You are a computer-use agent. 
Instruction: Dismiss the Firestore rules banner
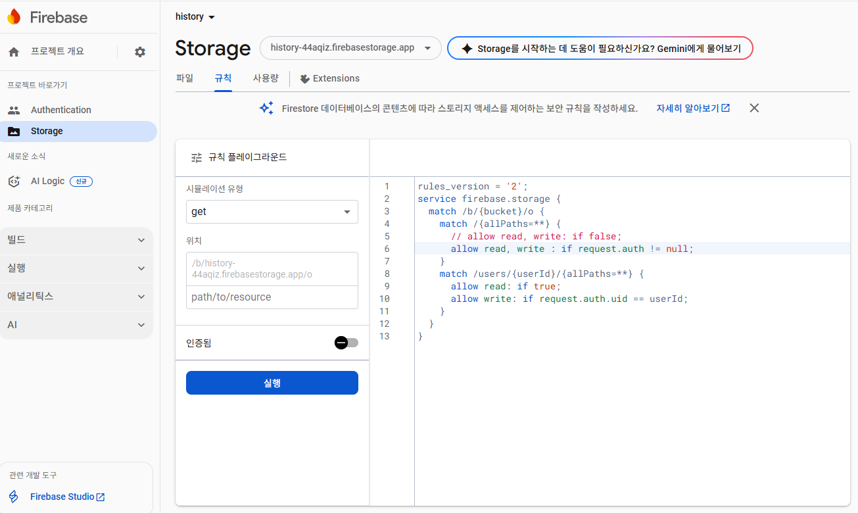(x=754, y=108)
